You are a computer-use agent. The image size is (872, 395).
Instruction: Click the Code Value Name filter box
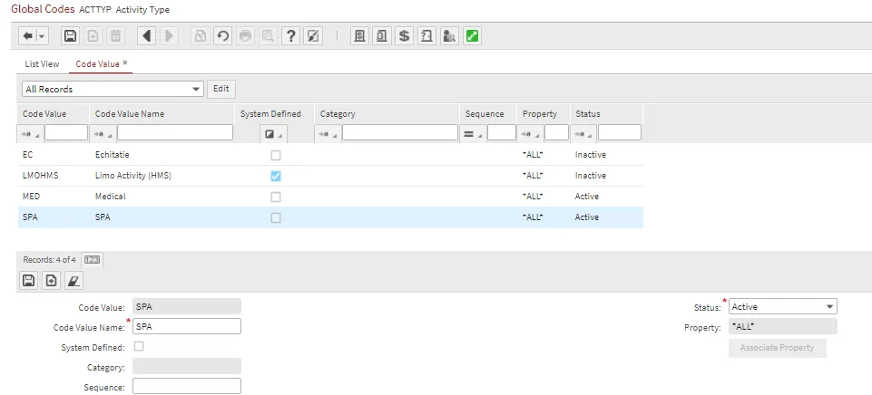point(174,132)
